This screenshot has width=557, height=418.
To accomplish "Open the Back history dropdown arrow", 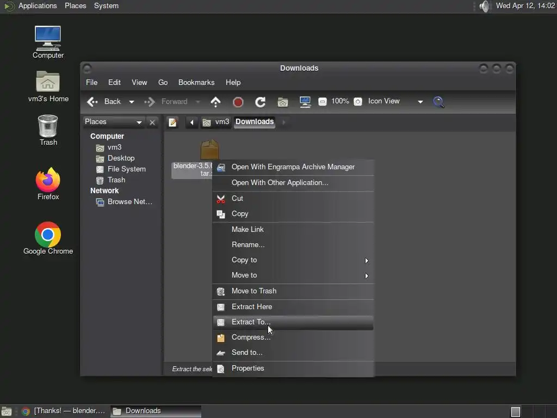I will (x=132, y=102).
